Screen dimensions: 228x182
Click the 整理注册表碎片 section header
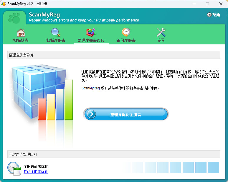point(114,55)
